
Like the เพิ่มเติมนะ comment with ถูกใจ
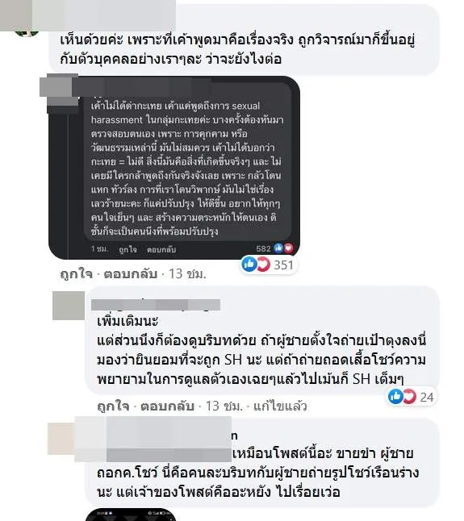point(113,406)
